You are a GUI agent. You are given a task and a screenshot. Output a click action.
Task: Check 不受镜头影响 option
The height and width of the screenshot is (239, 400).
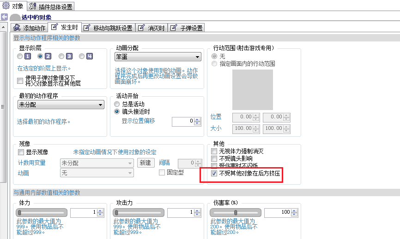(214, 159)
